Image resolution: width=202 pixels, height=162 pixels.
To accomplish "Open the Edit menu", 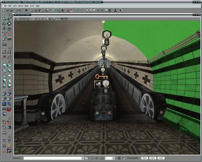I will pos(10,6).
